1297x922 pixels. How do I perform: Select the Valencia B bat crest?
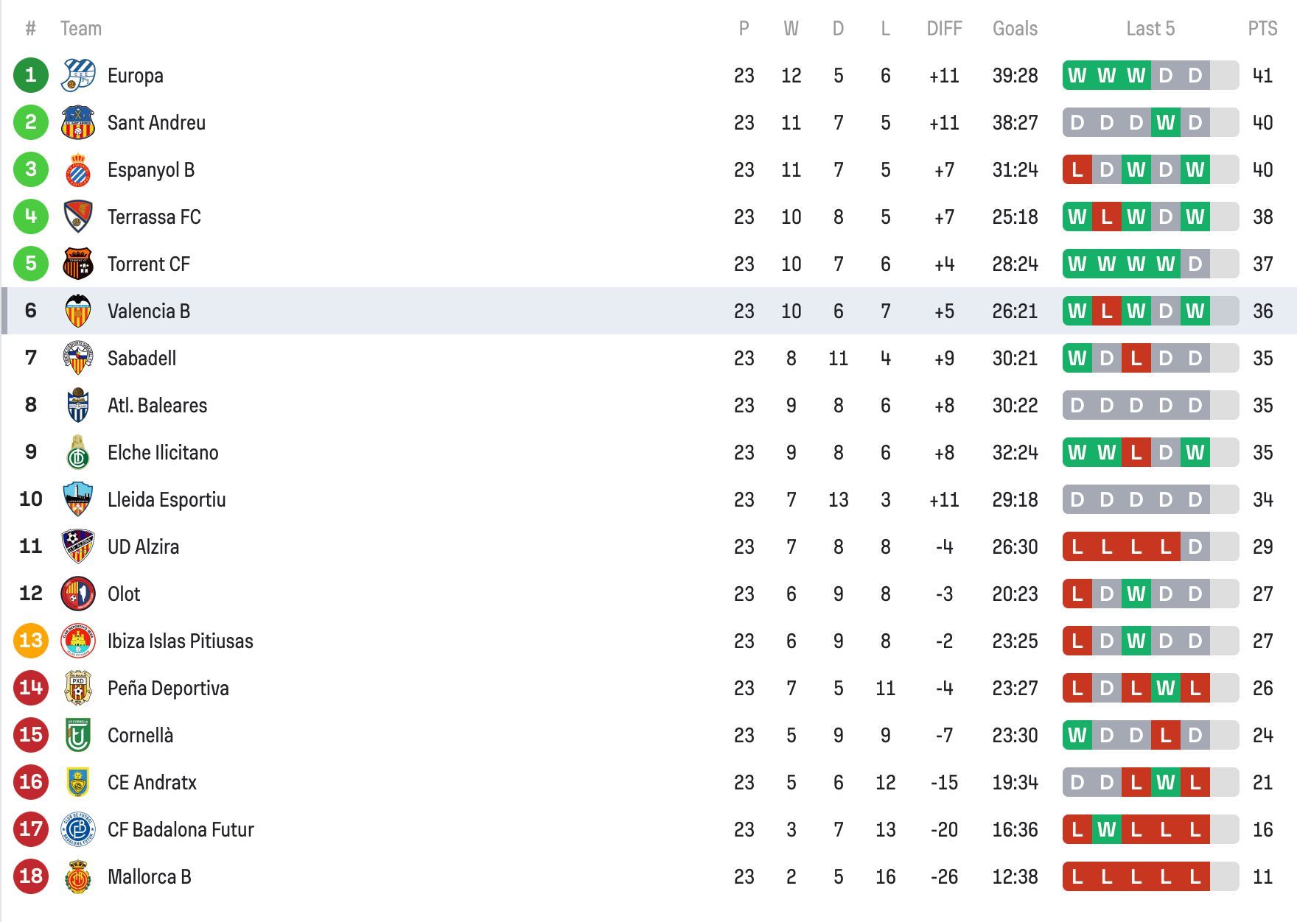(79, 311)
